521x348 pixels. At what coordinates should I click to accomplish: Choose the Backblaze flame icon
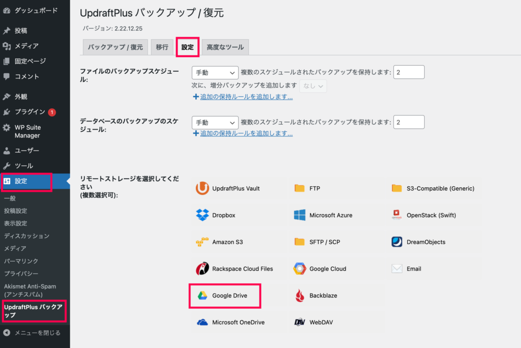[x=299, y=296]
